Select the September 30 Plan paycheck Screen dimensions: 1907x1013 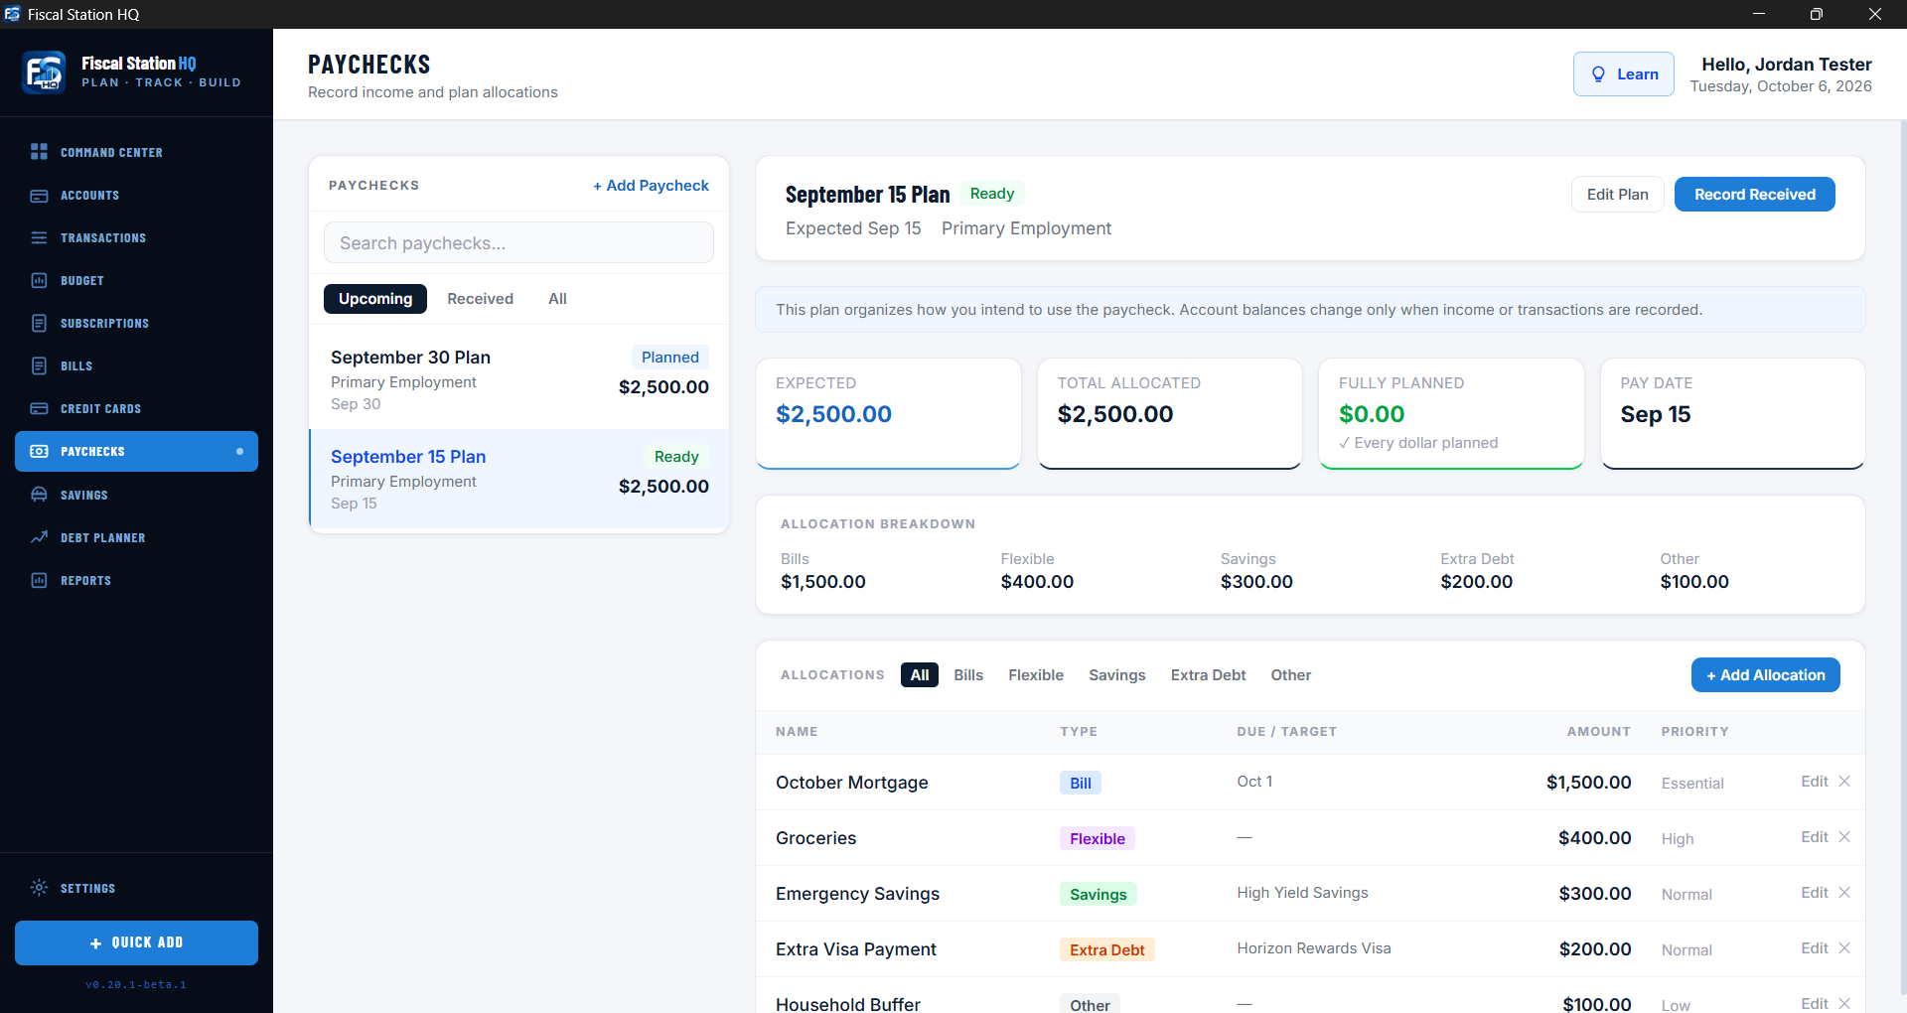click(x=519, y=380)
